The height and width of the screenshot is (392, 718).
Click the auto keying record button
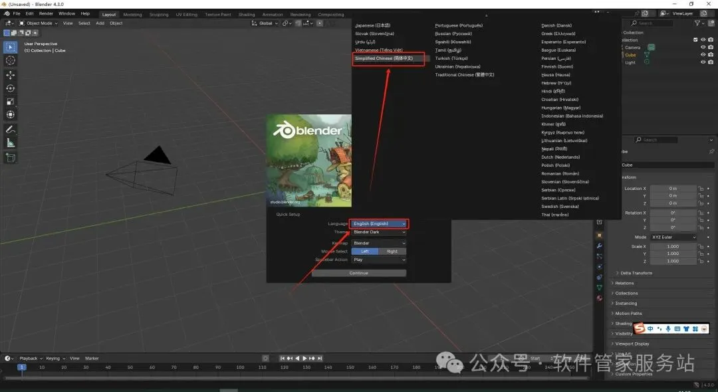[x=265, y=358]
